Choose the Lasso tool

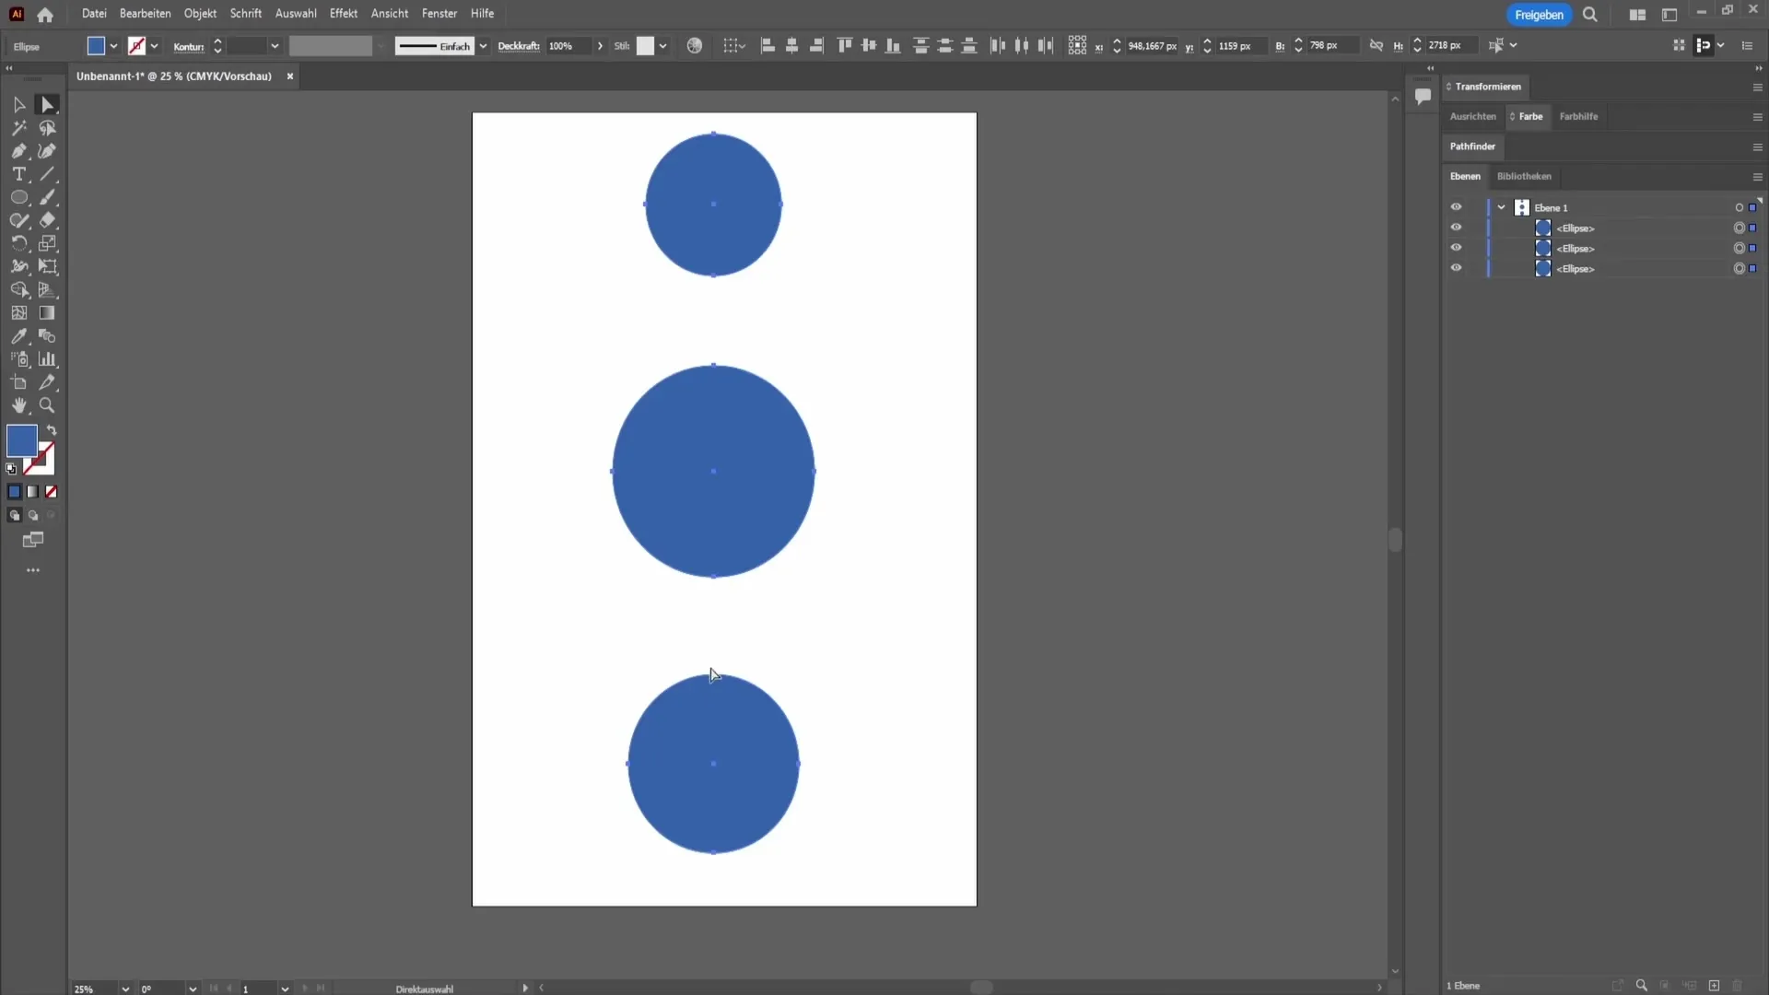tap(47, 128)
